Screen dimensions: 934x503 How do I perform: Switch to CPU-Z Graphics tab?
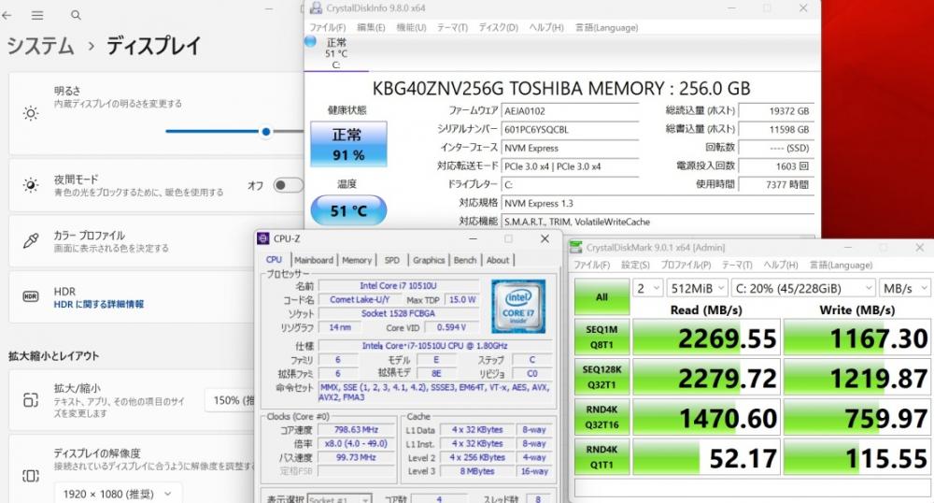tap(429, 260)
